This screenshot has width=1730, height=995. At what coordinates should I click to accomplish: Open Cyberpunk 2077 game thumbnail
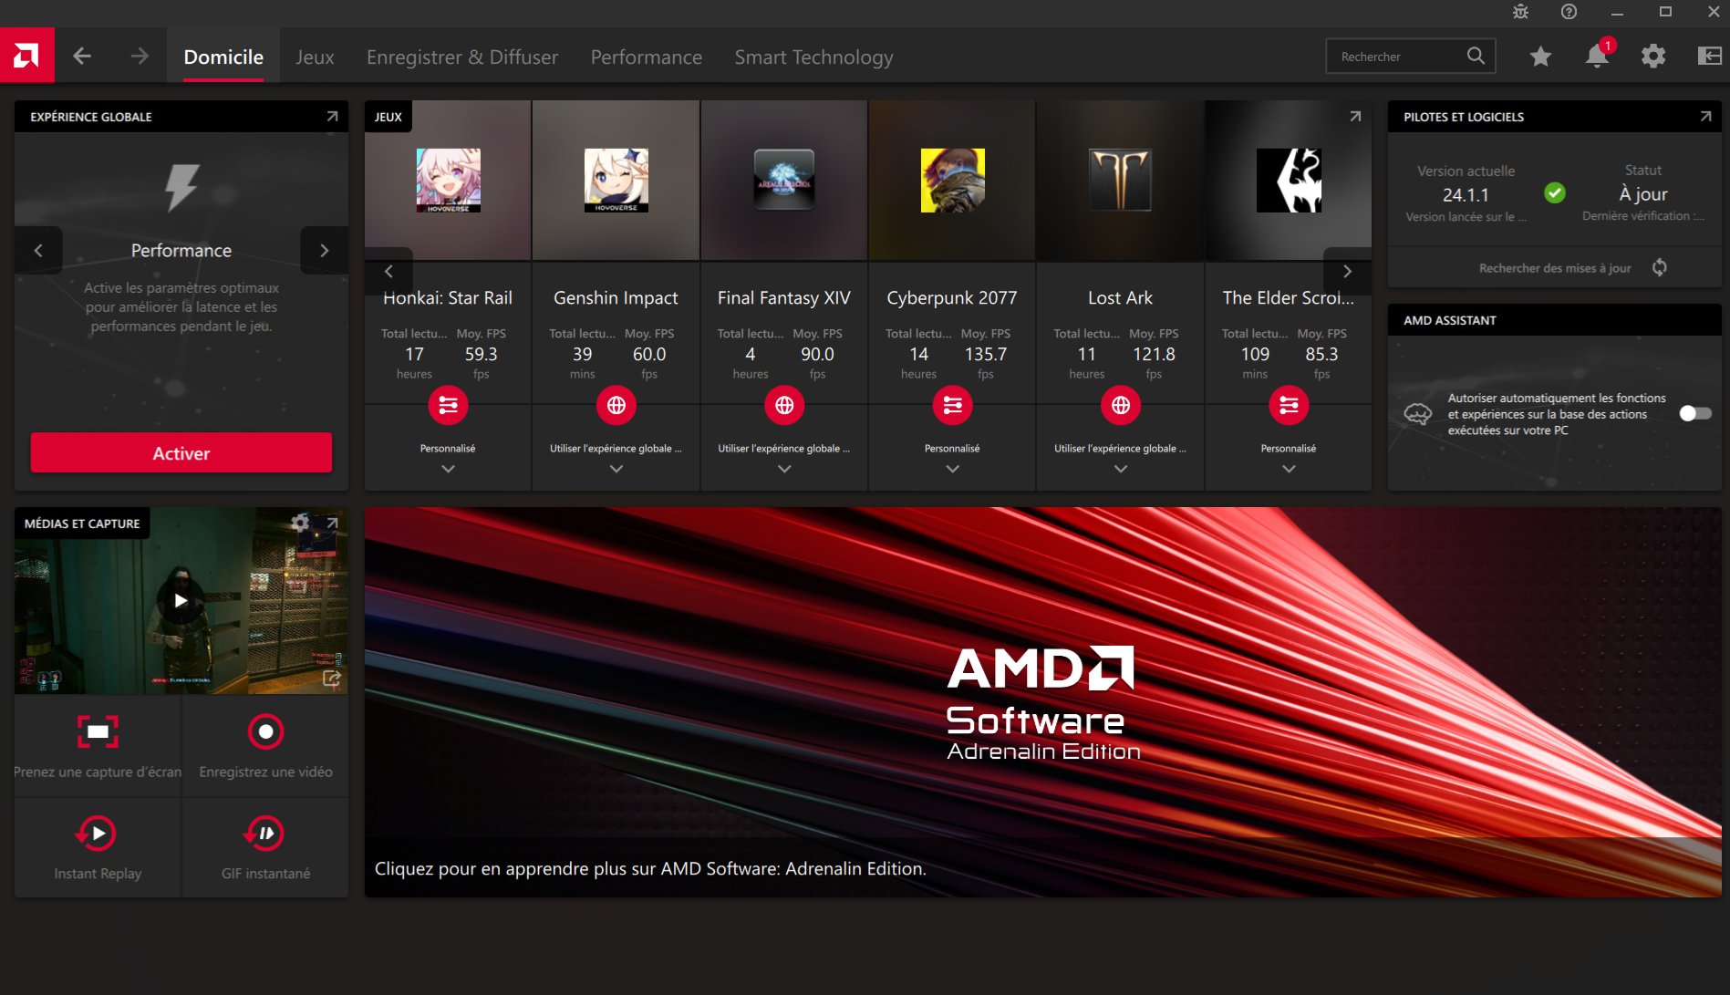952,181
